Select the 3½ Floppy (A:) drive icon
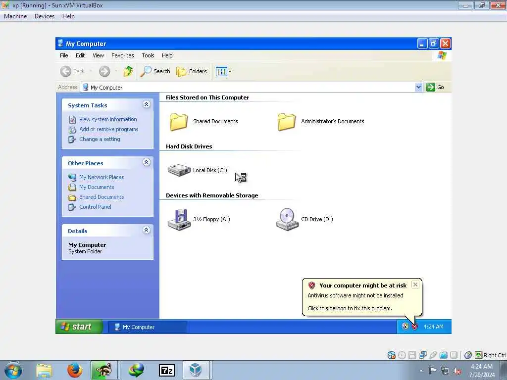The height and width of the screenshot is (380, 507). coord(179,219)
